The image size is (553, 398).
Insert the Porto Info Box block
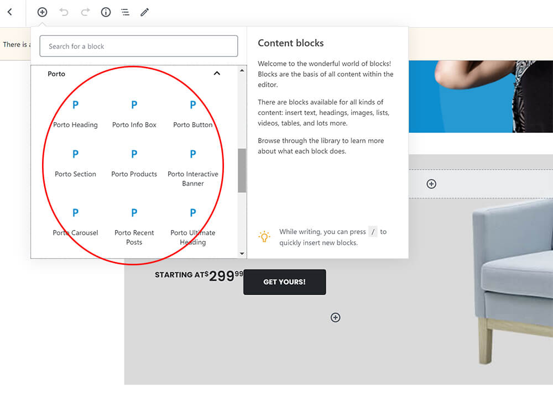coord(134,114)
